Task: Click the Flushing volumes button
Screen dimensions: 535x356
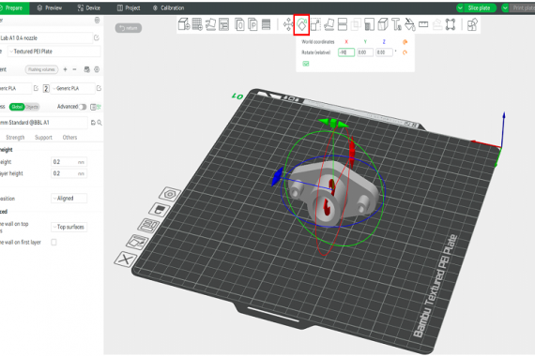Action: tap(41, 69)
